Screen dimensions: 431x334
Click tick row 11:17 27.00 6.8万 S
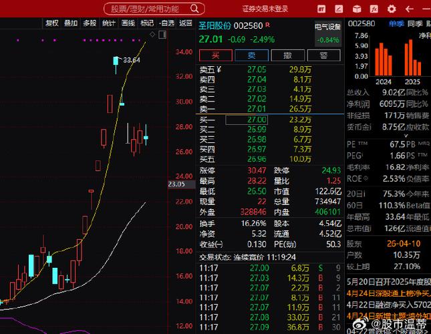coord(270,268)
